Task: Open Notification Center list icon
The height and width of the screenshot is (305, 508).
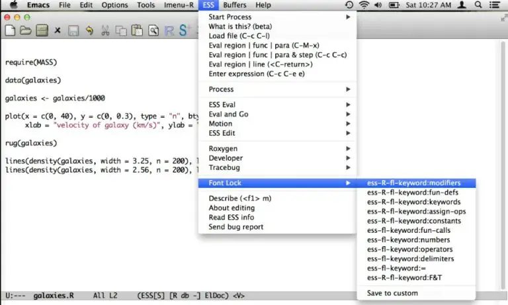Action: click(494, 5)
